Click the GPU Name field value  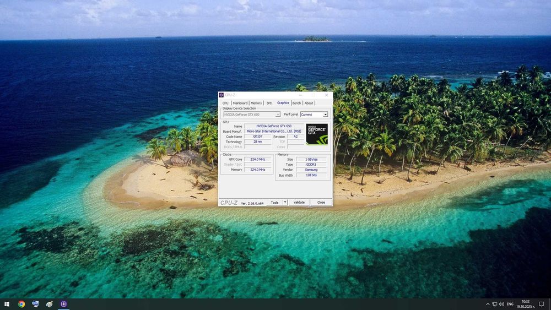274,126
